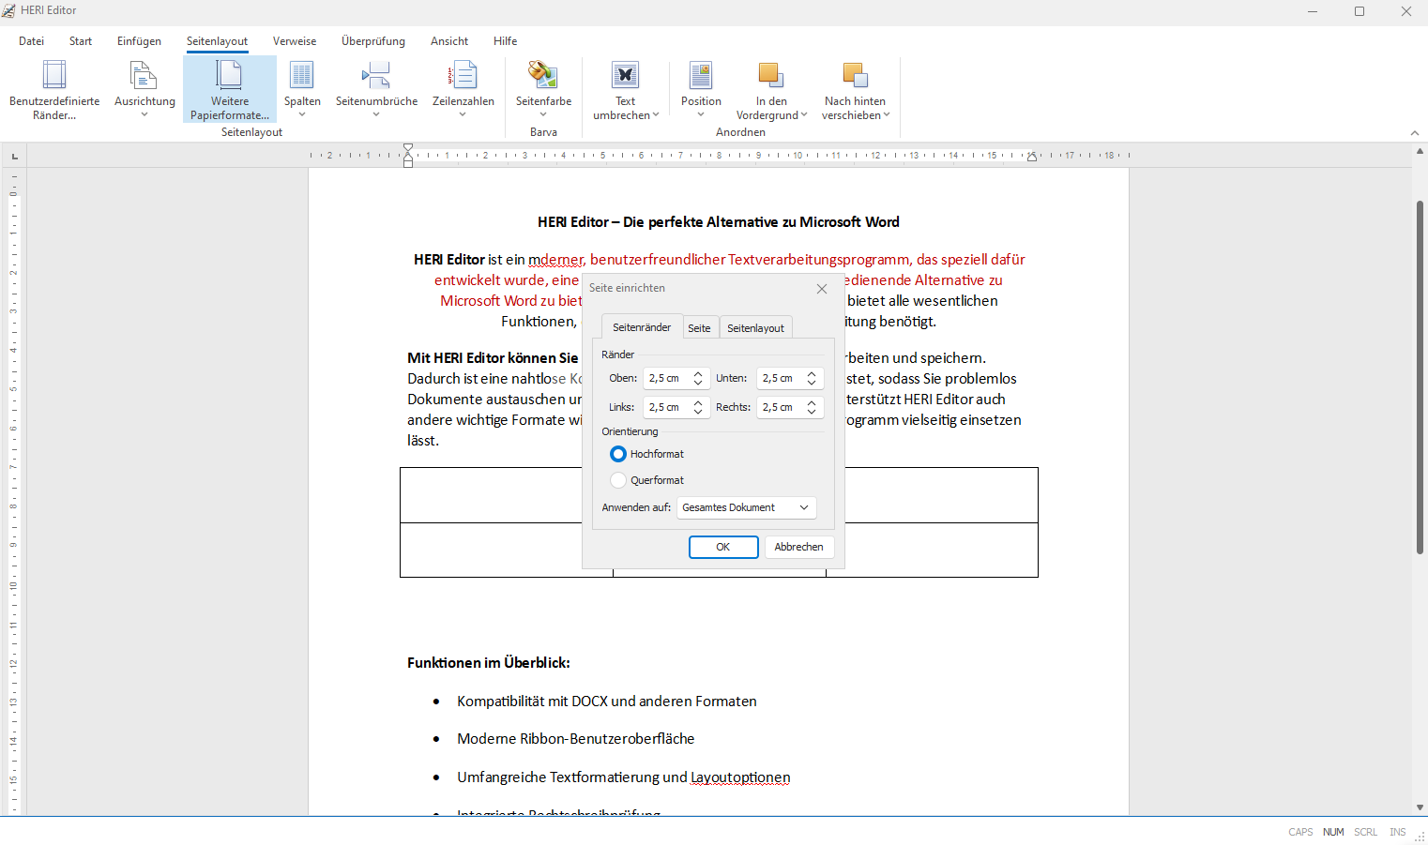Click the Abbrechen button
The width and height of the screenshot is (1428, 845).
[799, 547]
